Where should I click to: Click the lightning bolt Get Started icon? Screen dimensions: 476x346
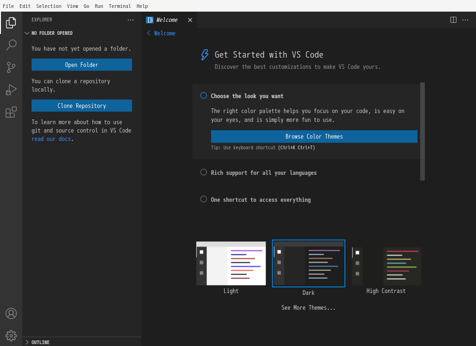pyautogui.click(x=205, y=55)
